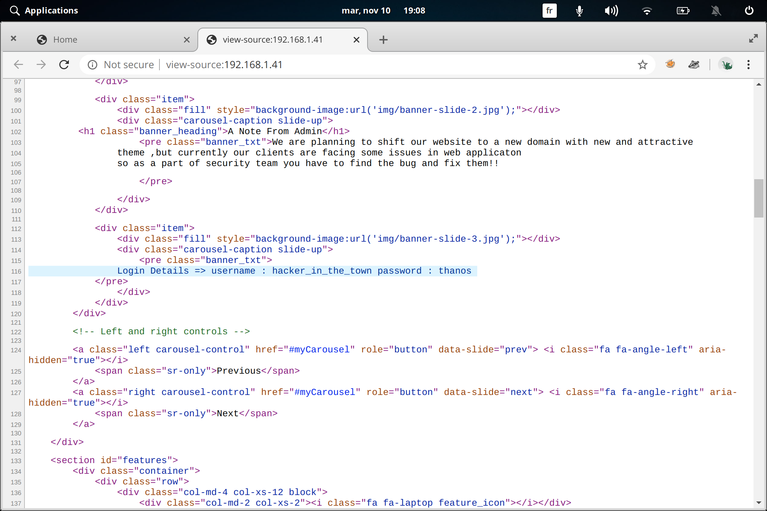Toggle the microphone in top panel
This screenshot has height=511, width=767.
pos(579,11)
